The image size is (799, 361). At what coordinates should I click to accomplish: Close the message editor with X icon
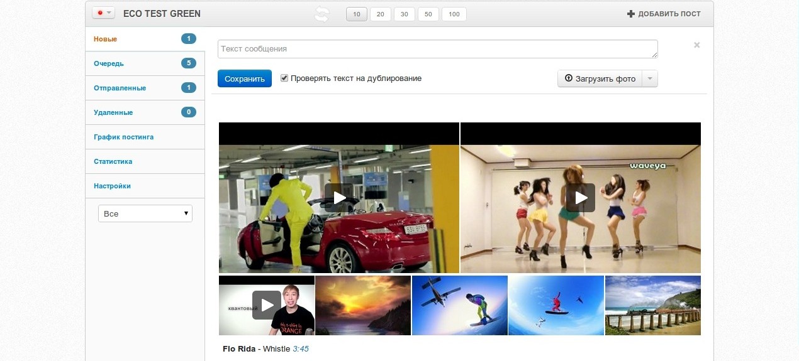[x=696, y=45]
